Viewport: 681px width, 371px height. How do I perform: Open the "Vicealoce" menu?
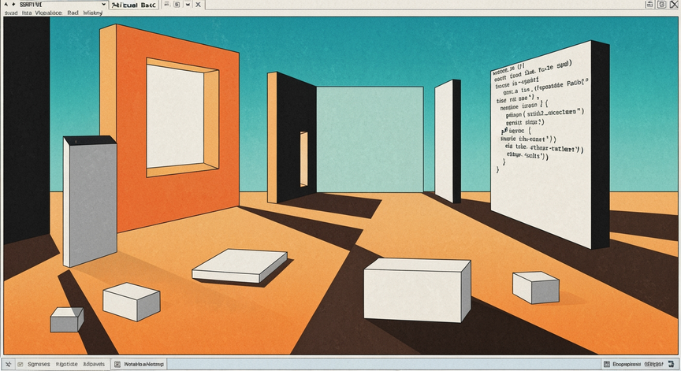click(x=48, y=13)
